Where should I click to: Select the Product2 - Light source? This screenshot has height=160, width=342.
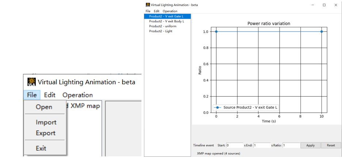167,31
